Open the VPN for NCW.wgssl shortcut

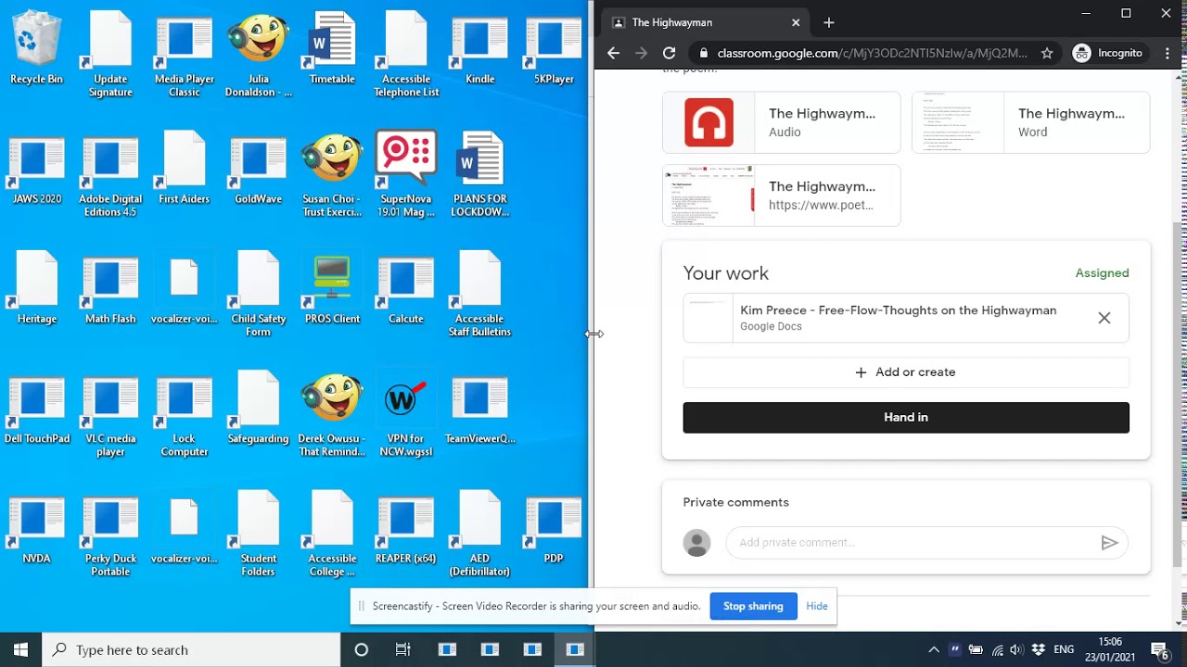coord(405,414)
